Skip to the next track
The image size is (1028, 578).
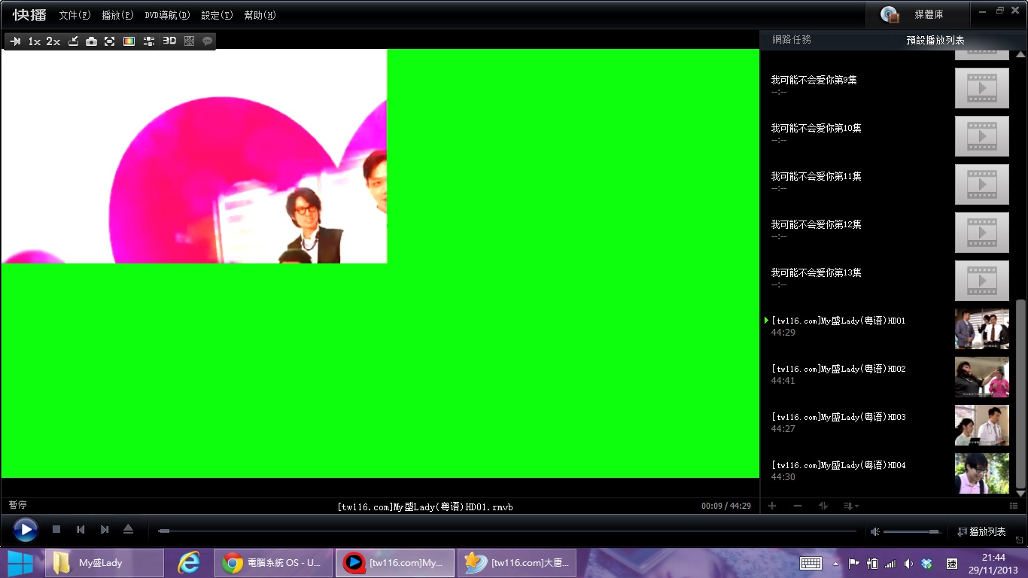pyautogui.click(x=105, y=530)
